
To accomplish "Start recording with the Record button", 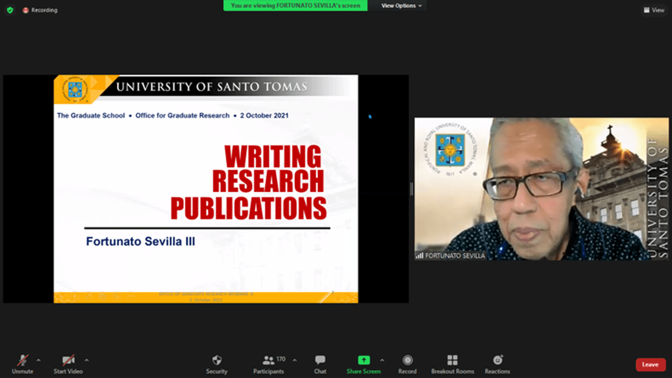I will tap(407, 364).
